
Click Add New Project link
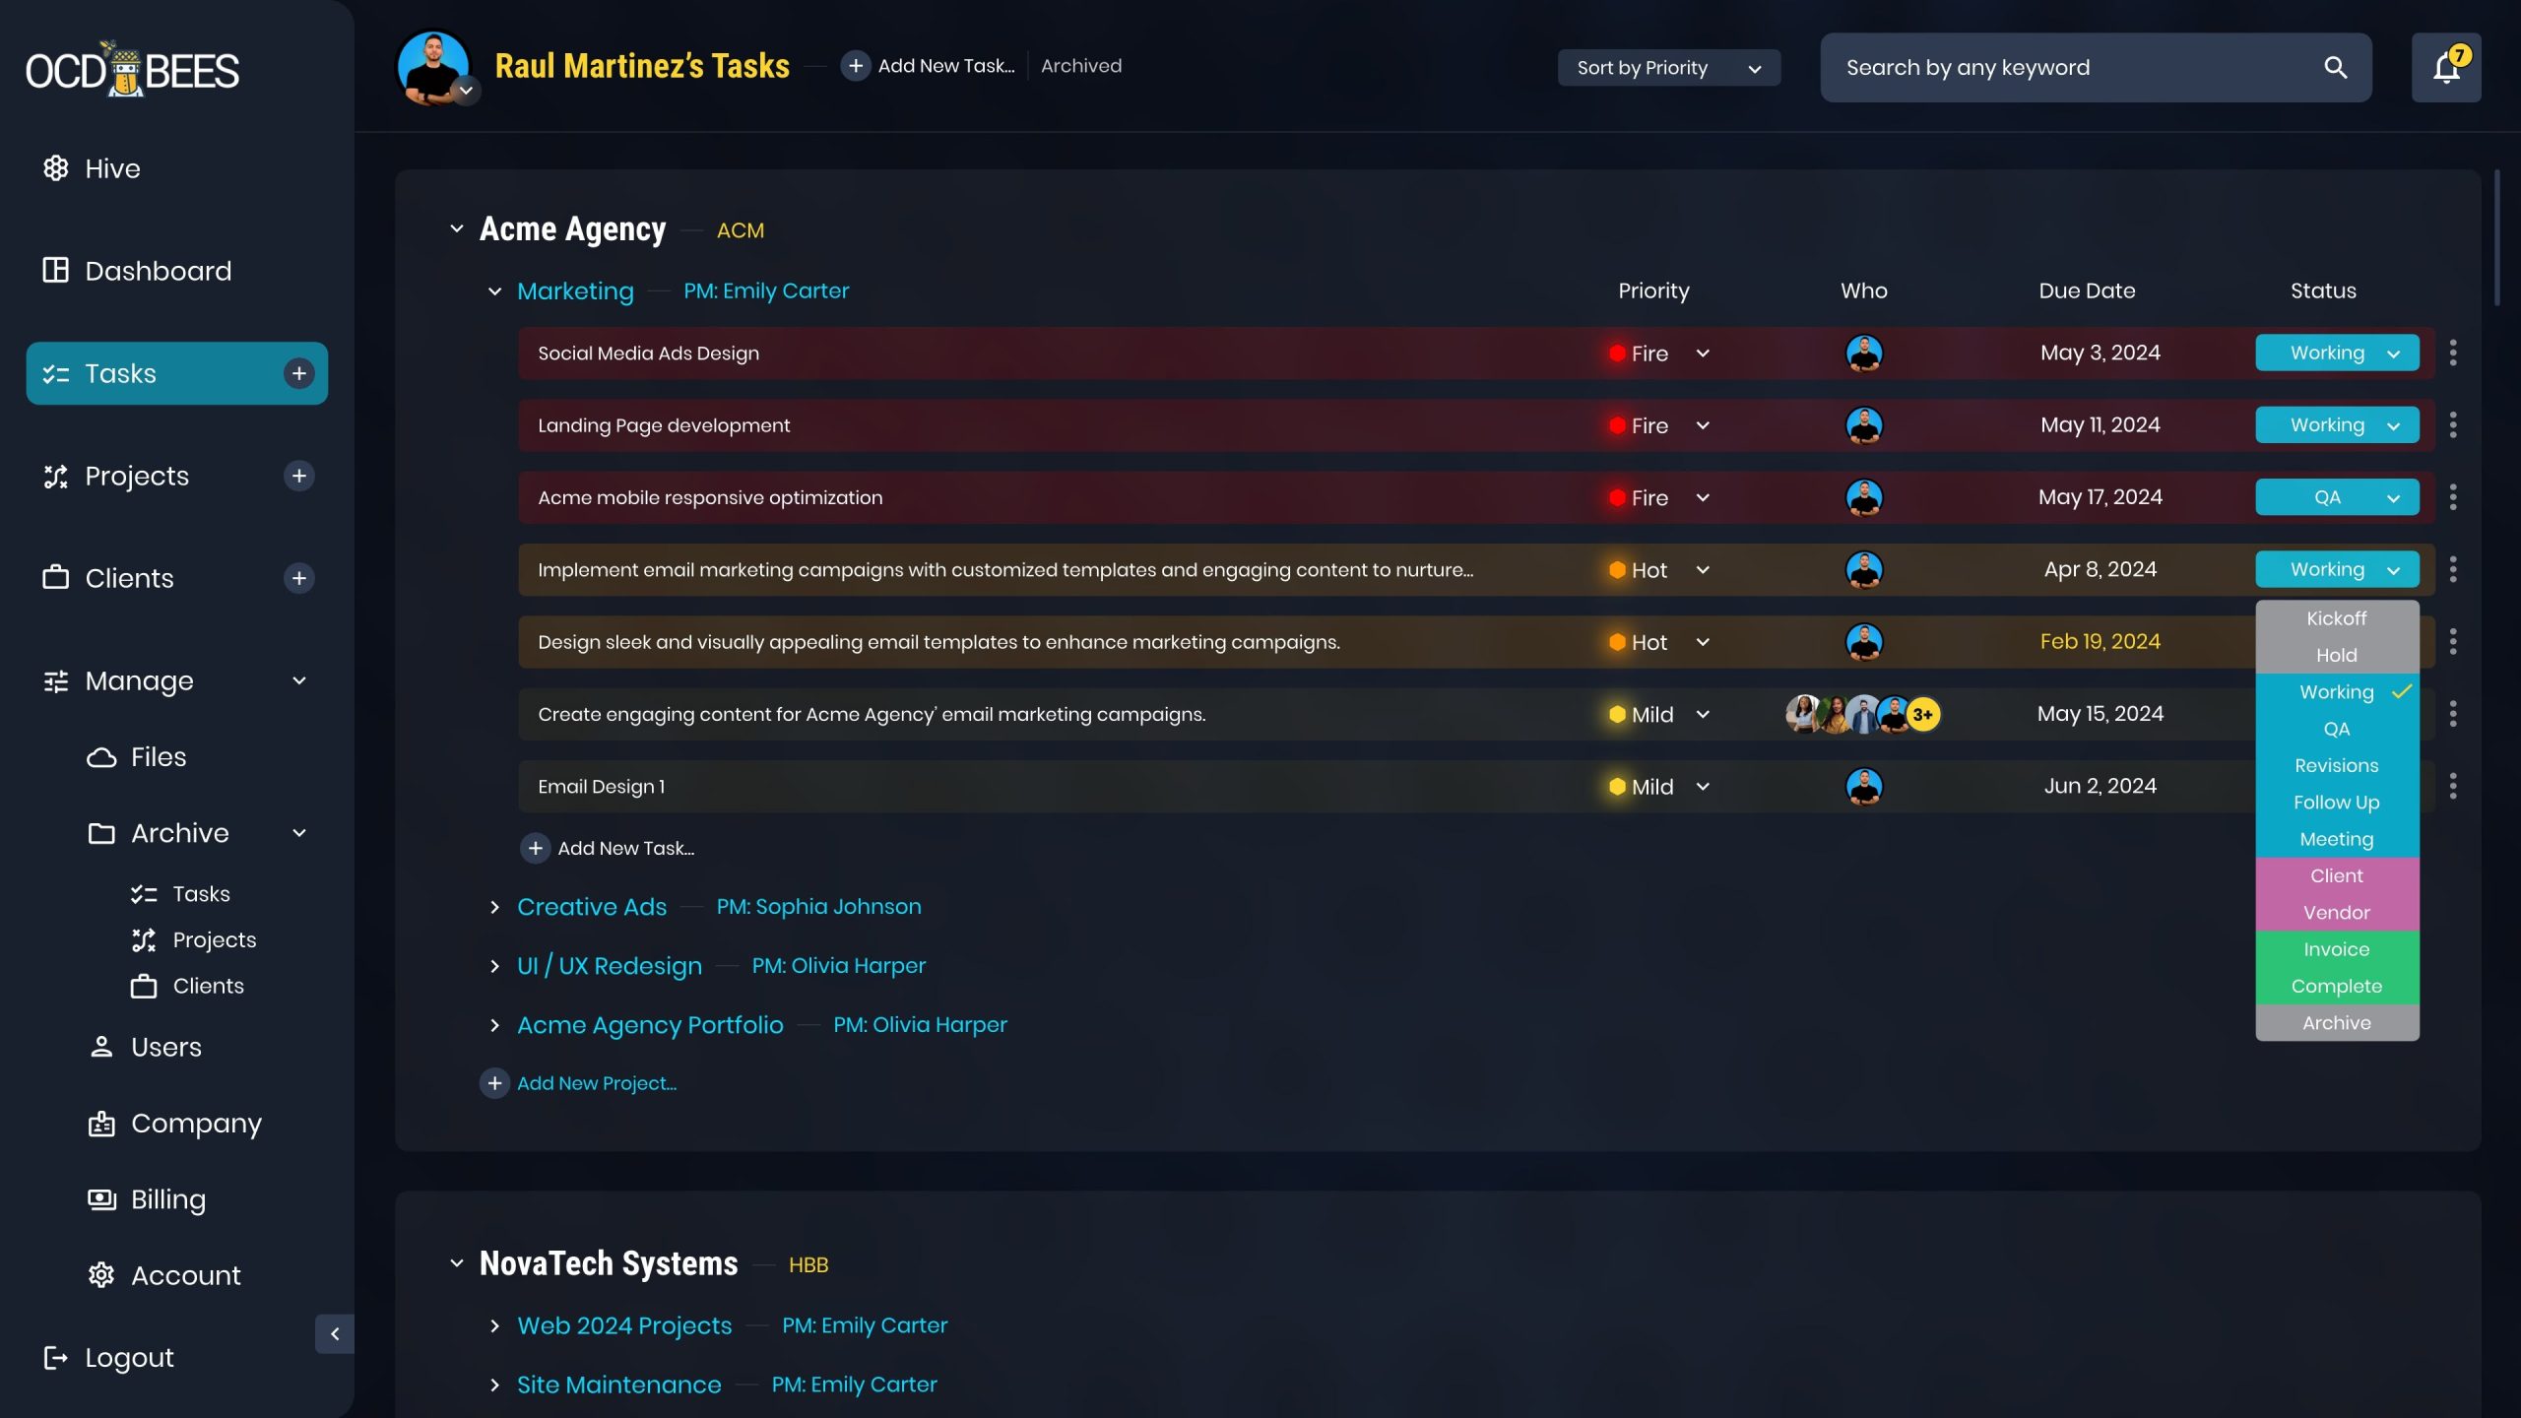(596, 1083)
